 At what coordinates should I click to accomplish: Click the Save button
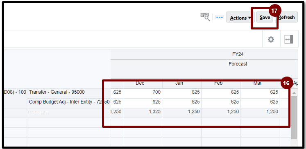(x=265, y=17)
